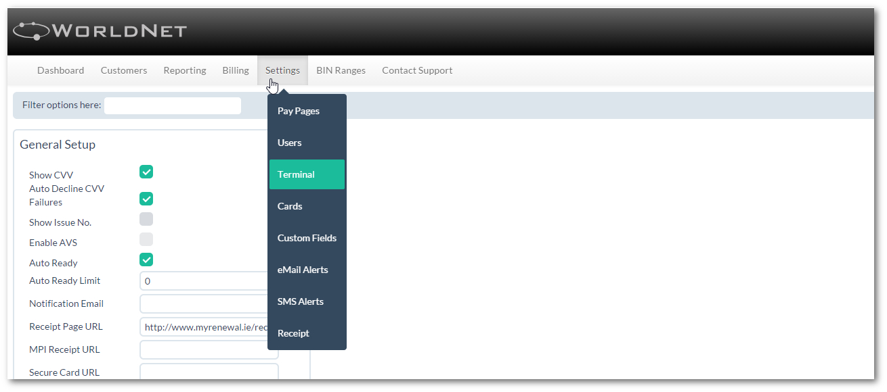The width and height of the screenshot is (887, 392).
Task: Open Custom Fields from Settings dropdown
Action: tap(307, 238)
